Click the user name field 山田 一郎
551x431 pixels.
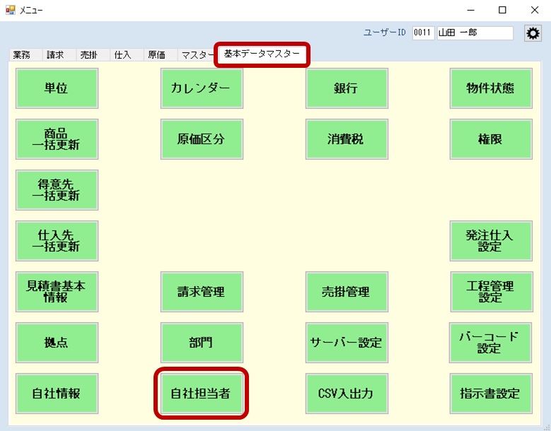pyautogui.click(x=475, y=33)
